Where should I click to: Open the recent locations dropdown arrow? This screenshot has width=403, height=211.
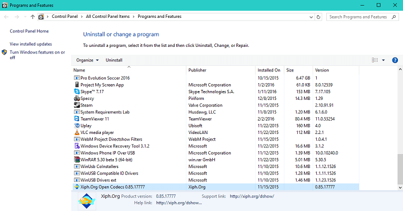(x=25, y=17)
